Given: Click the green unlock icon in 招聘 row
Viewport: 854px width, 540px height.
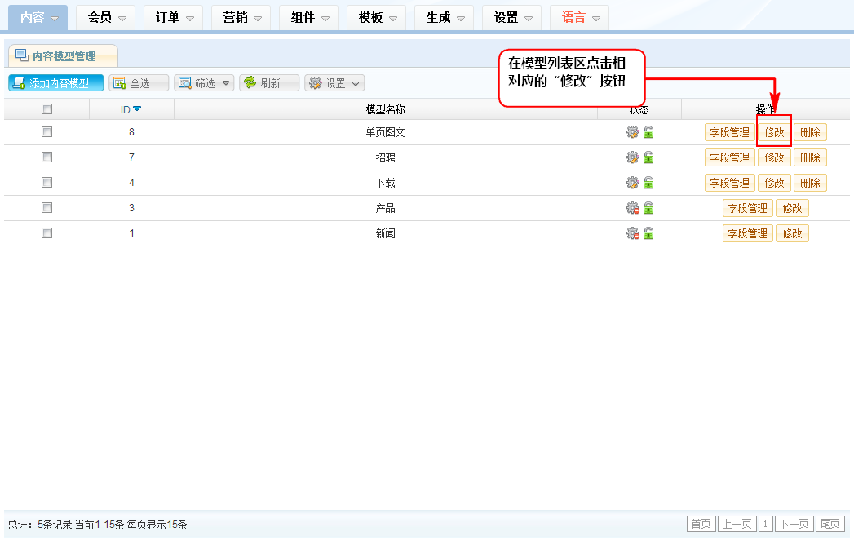Looking at the screenshot, I should point(648,157).
